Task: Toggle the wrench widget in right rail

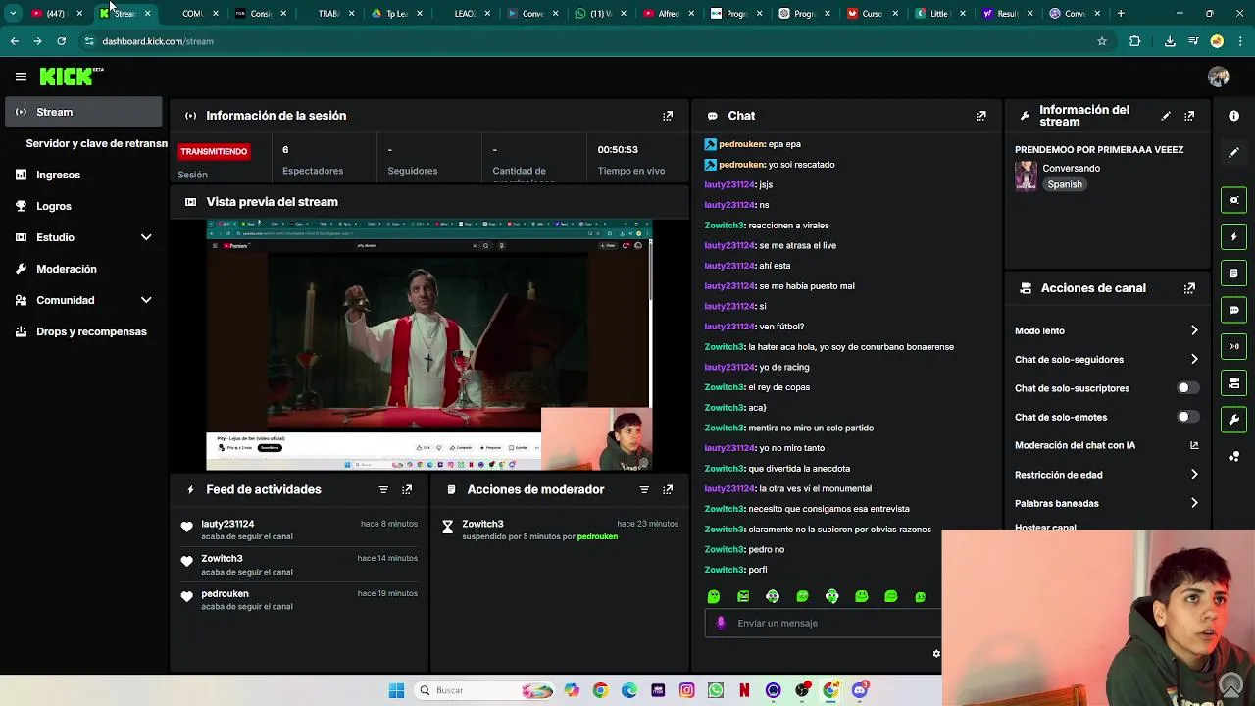Action: point(1233,420)
